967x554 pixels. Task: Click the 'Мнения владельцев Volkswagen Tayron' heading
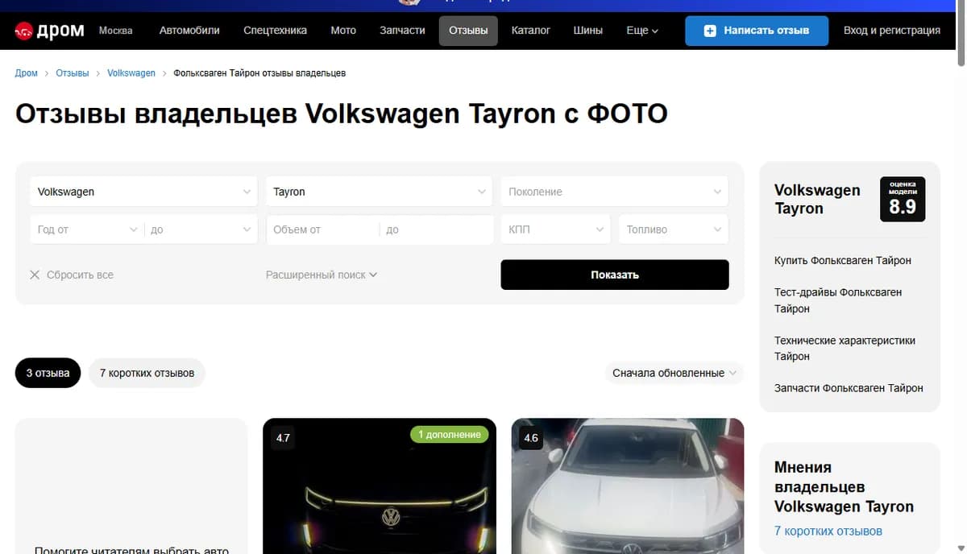tap(844, 487)
